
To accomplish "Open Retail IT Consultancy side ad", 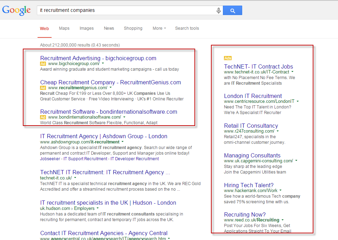I will click(x=251, y=126).
